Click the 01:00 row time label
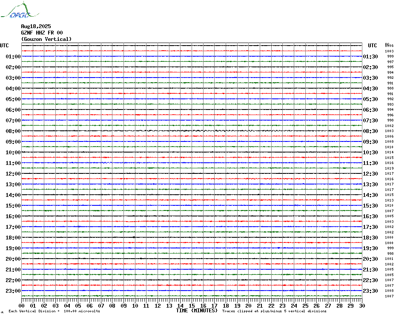Image resolution: width=396 pixels, height=317 pixels. (x=13, y=57)
